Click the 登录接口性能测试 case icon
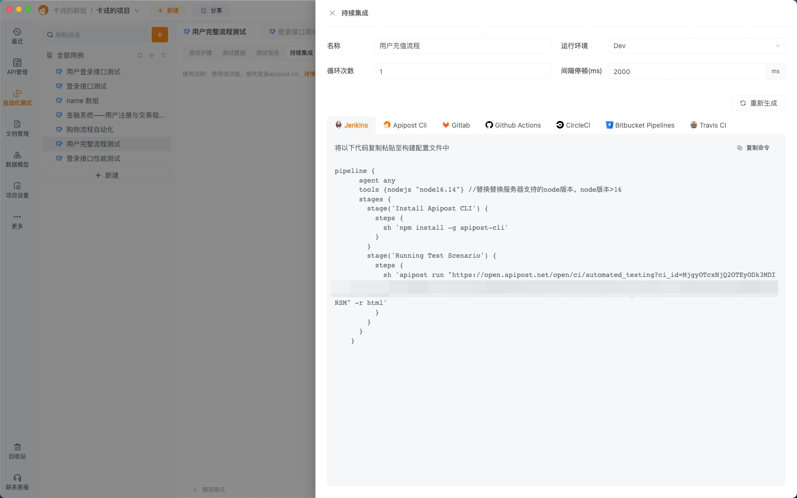 click(x=59, y=158)
